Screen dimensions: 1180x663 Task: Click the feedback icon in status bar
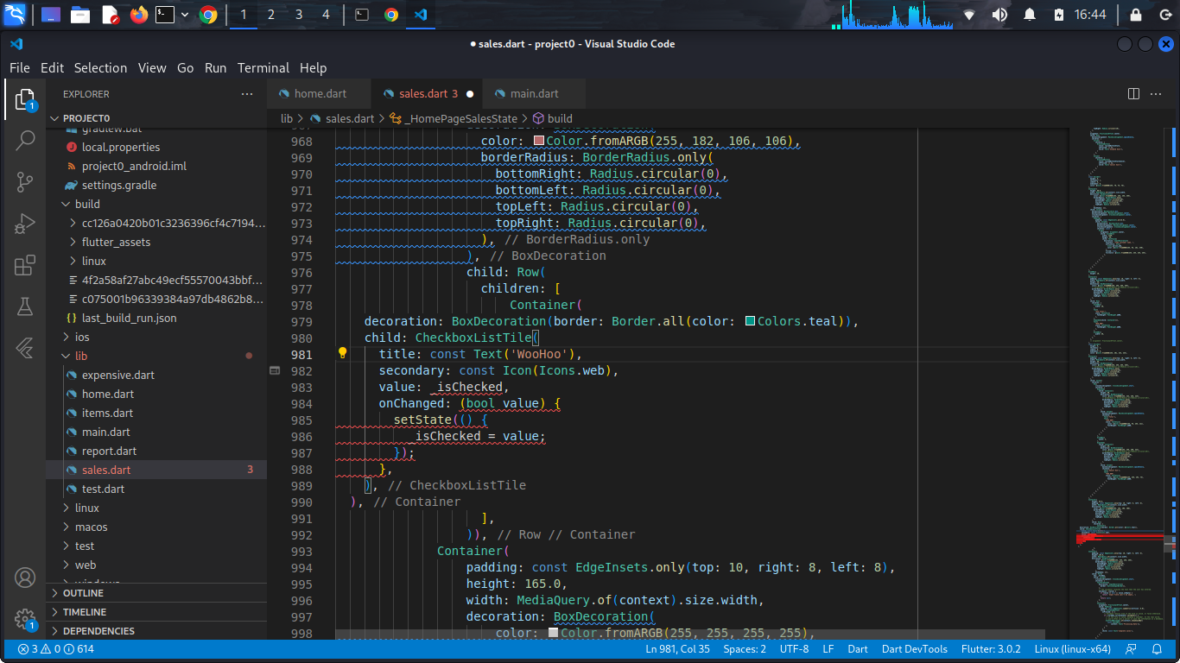pos(1131,649)
